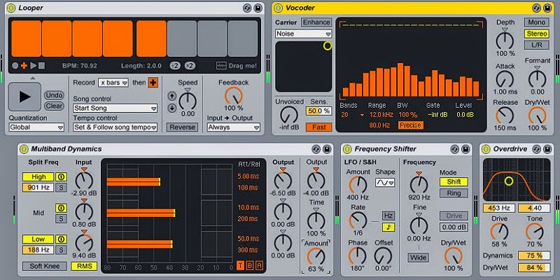This screenshot has height=280, width=560.
Task: Click Looper double length ×2 button
Action: pos(190,66)
